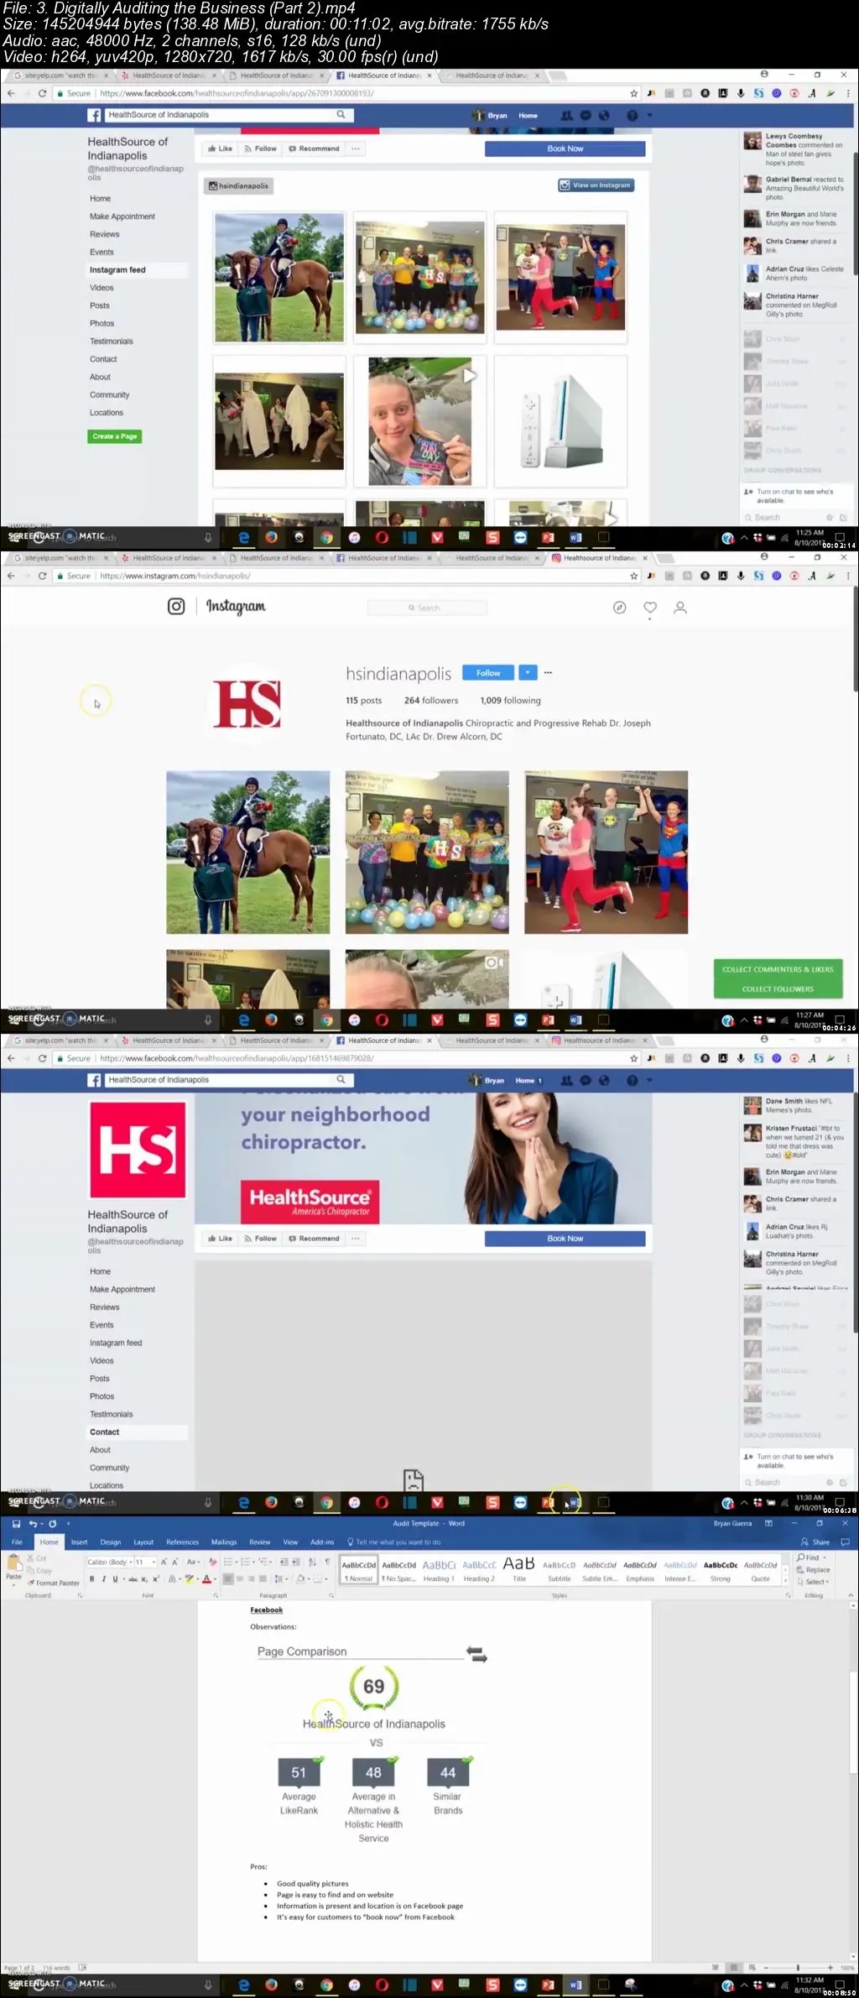Toggle Italic formatting in Word
This screenshot has width=859, height=1998.
click(x=103, y=1578)
